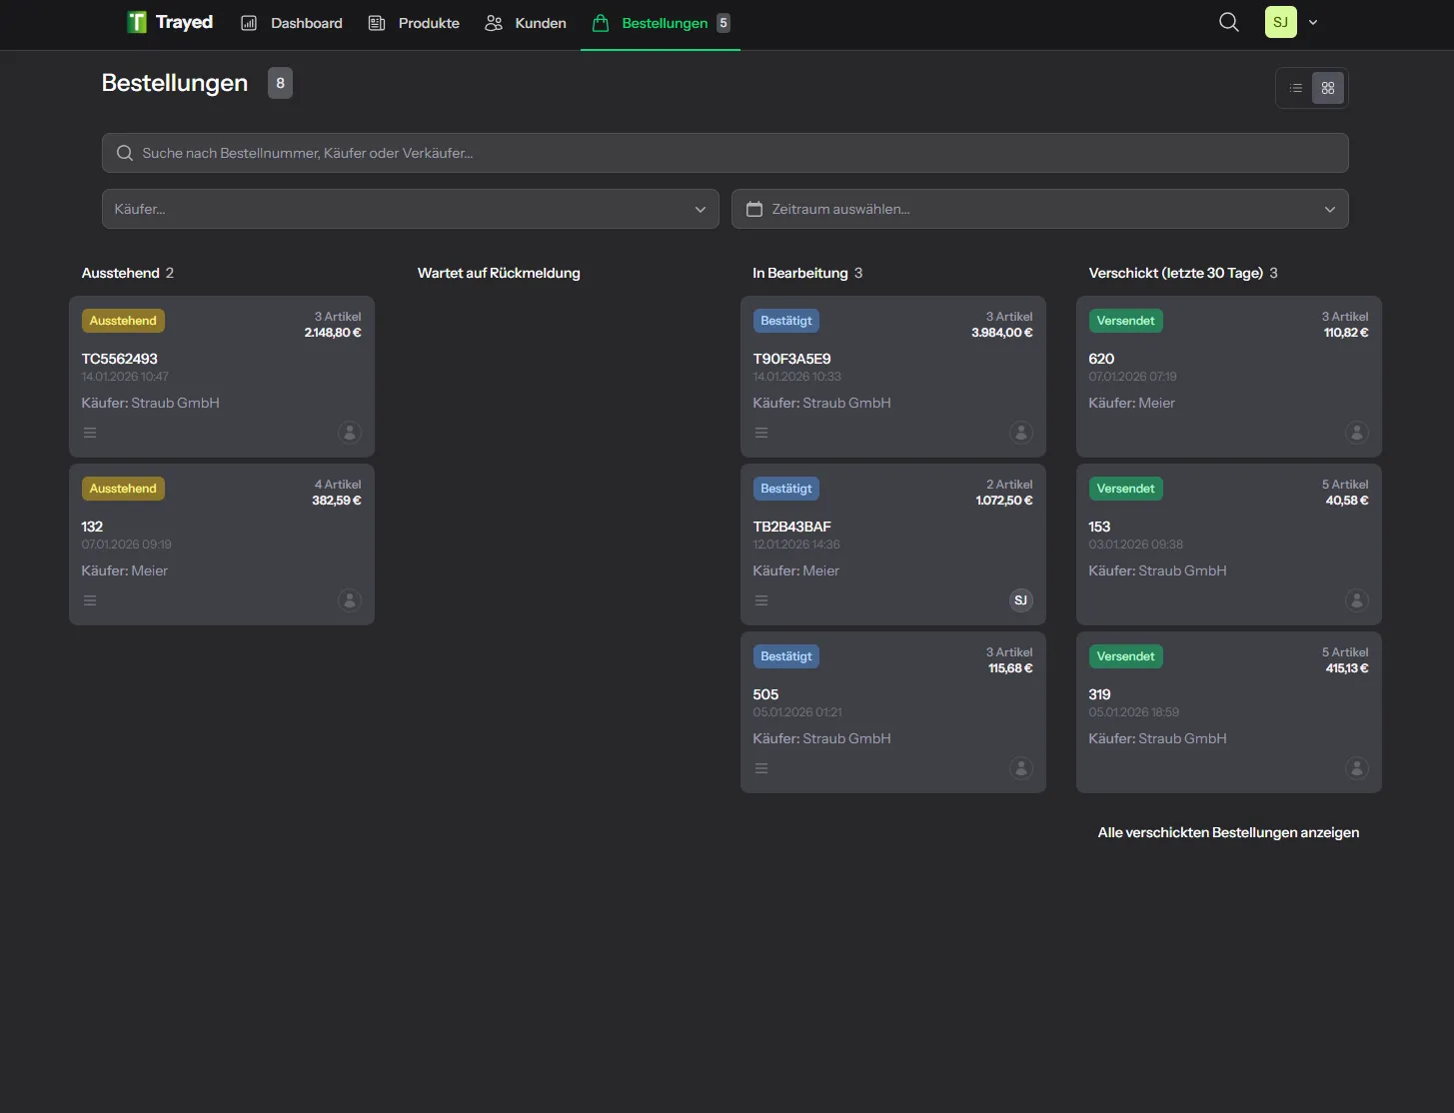Screen dimensions: 1454x1113
Task: Open the Käufer filter dropdown
Action: 410,209
